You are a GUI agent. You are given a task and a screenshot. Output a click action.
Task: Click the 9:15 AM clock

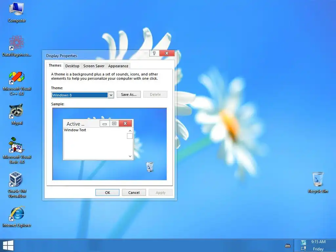[x=318, y=242]
